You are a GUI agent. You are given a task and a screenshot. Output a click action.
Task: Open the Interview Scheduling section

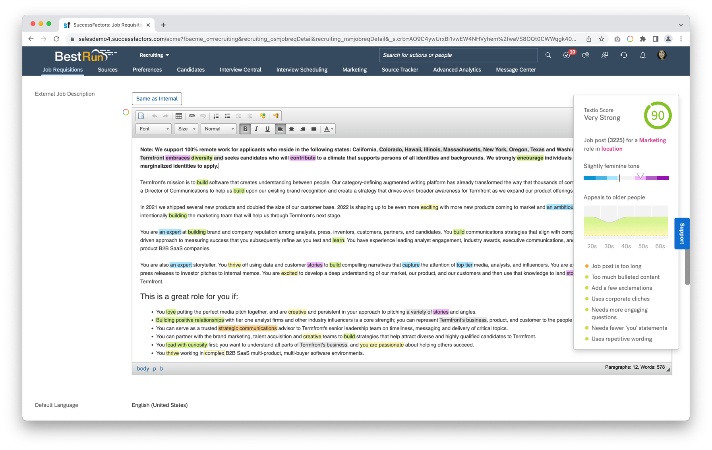(x=302, y=70)
